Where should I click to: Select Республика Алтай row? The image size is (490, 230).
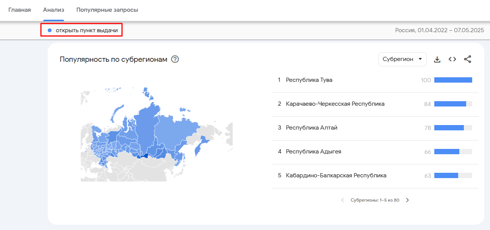(375, 128)
